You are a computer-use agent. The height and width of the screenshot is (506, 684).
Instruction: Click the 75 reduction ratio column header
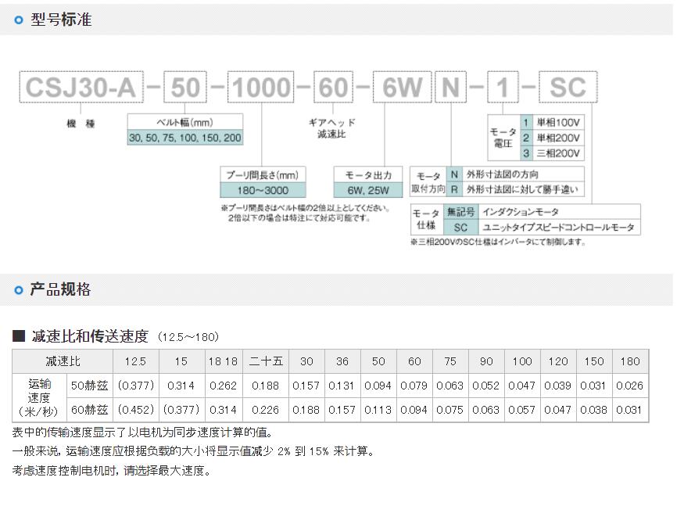pyautogui.click(x=450, y=361)
